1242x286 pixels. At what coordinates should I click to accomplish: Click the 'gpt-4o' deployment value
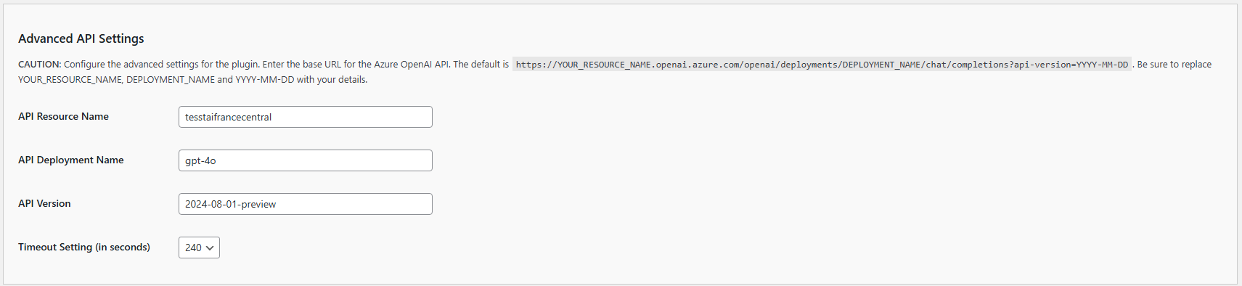pyautogui.click(x=200, y=160)
